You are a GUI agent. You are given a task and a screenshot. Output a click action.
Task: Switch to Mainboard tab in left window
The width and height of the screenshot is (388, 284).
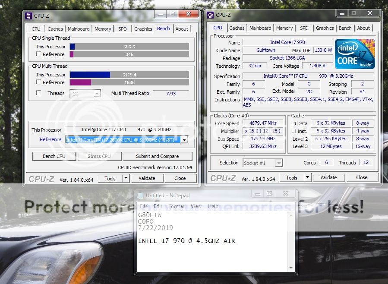(79, 29)
